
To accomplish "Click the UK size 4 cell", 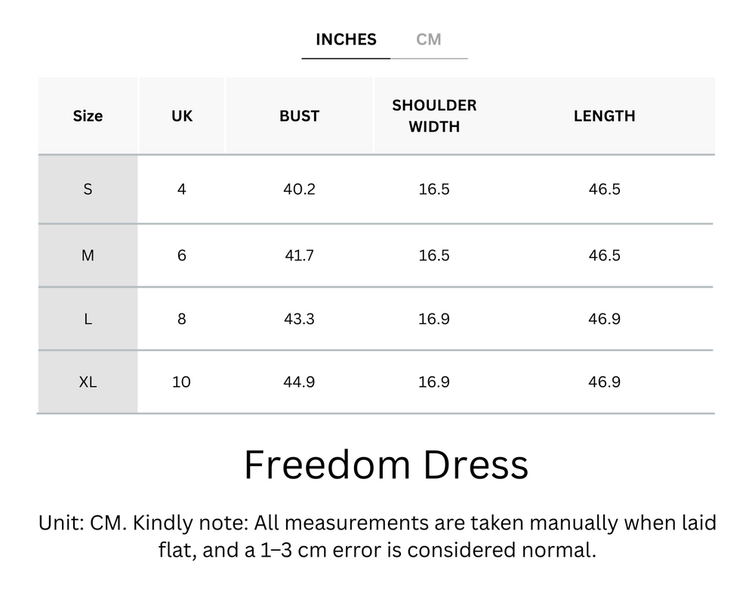I will (181, 189).
